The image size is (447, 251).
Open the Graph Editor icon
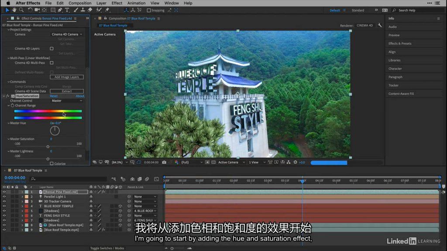pos(156,179)
